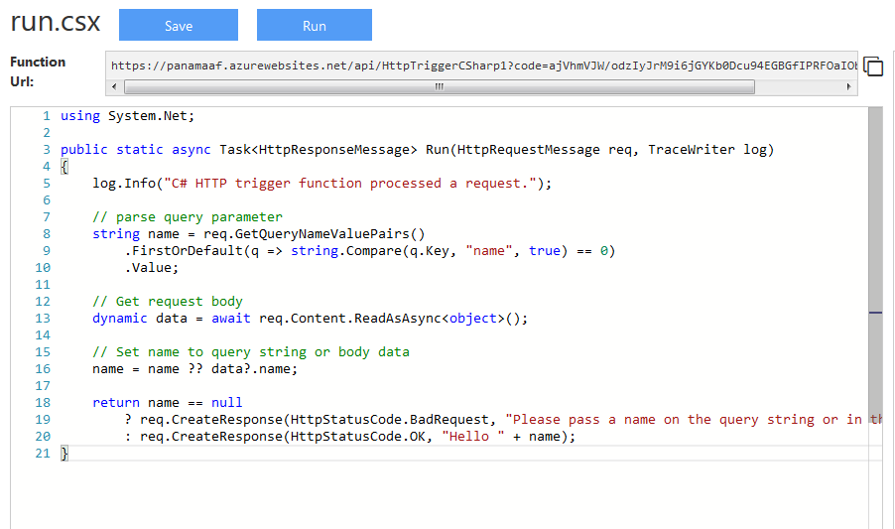Click the run.csx file title
895x529 pixels.
click(56, 22)
